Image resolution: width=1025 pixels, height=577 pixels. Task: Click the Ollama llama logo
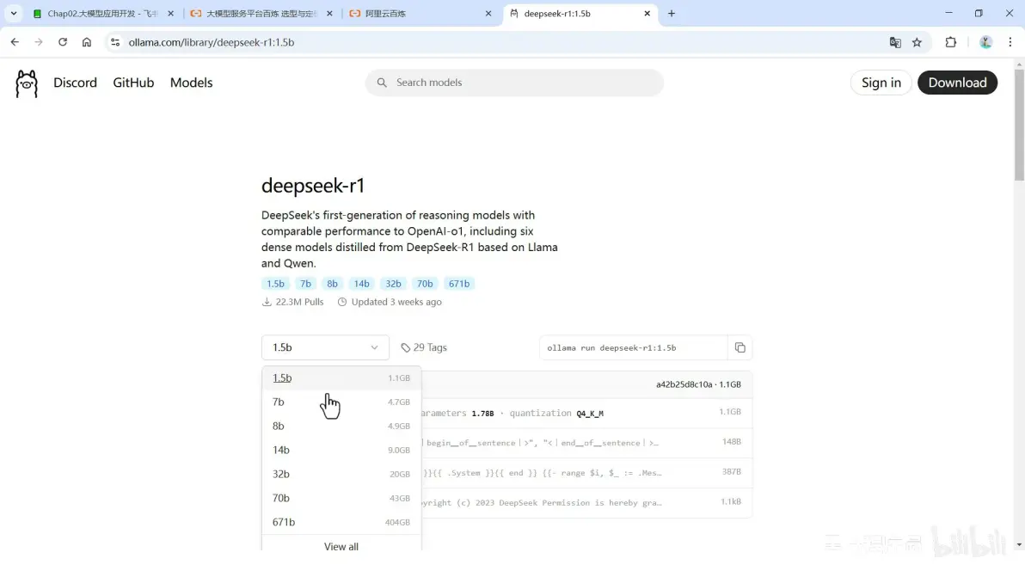click(26, 83)
